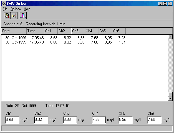
Task: Click the Ch1 column header
Action: coord(51,31)
